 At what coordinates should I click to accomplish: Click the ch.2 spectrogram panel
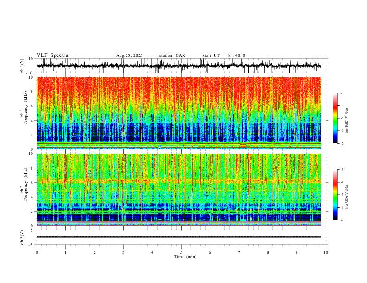point(179,190)
